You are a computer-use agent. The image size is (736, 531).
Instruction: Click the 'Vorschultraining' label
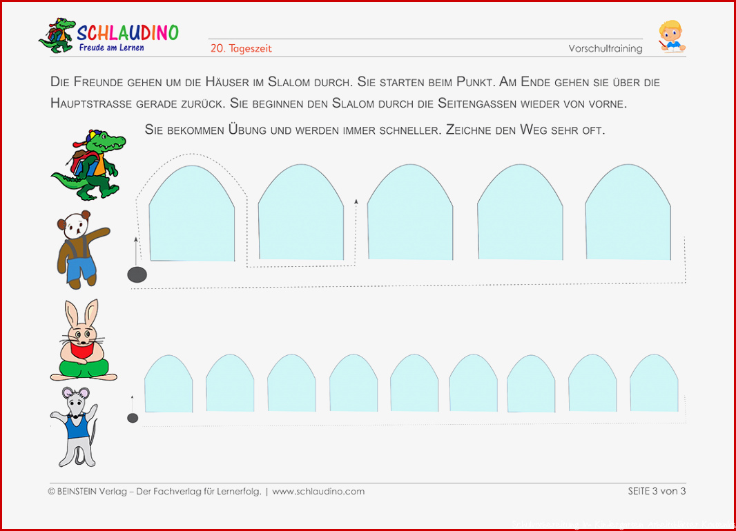(605, 48)
